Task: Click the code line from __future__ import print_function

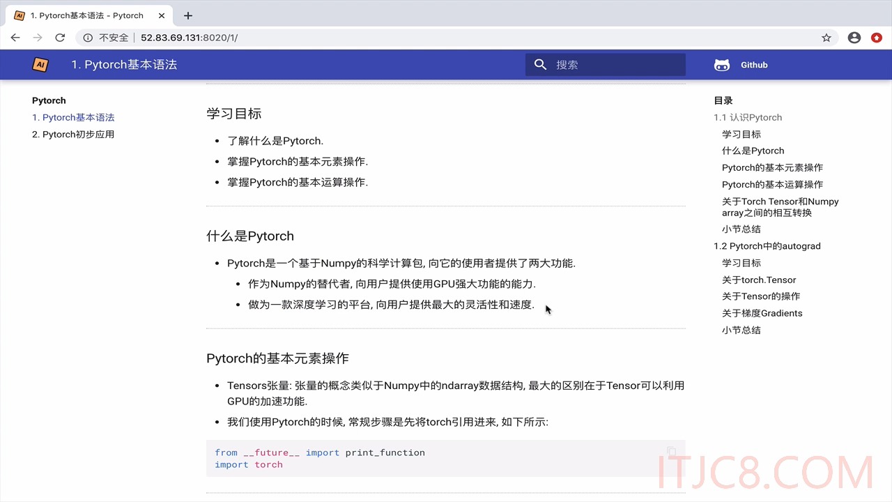Action: click(320, 452)
